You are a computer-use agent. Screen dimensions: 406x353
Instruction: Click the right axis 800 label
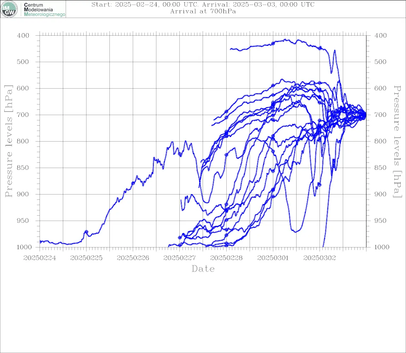click(380, 141)
